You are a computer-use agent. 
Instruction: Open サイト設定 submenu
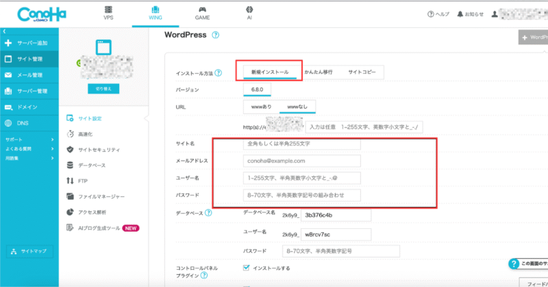pyautogui.click(x=84, y=118)
